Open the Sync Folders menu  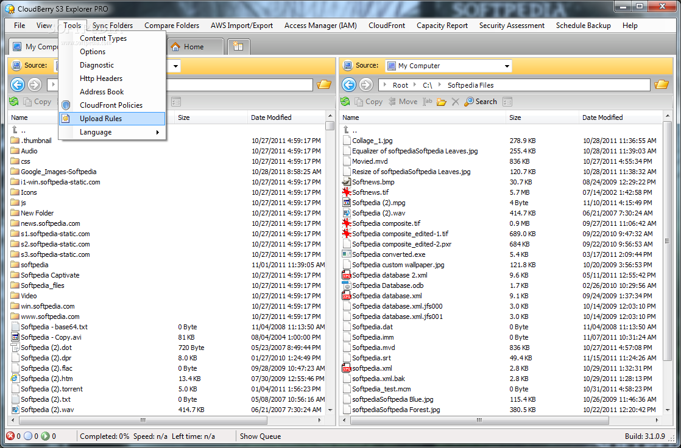coord(113,26)
